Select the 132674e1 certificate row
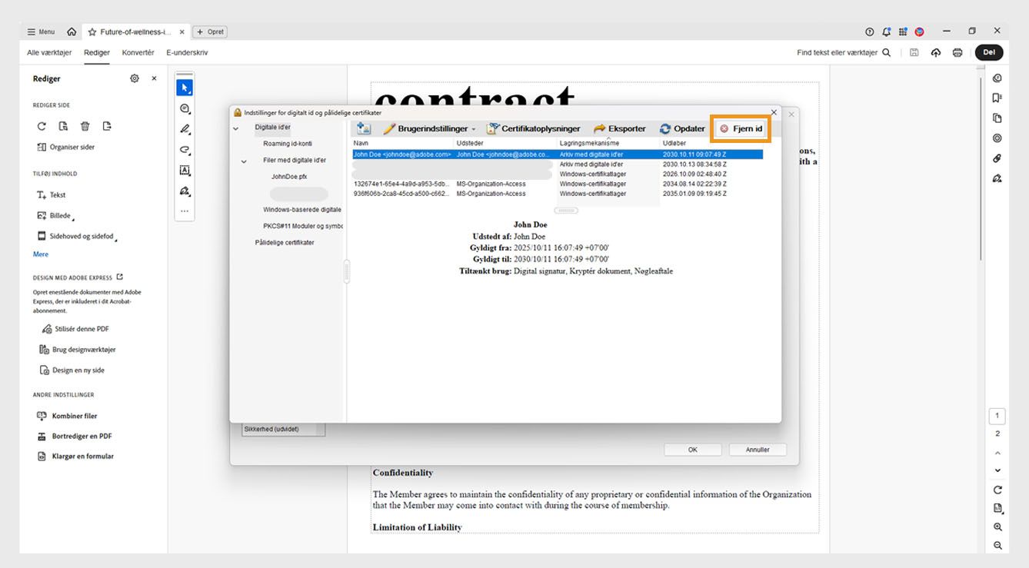This screenshot has height=568, width=1029. pyautogui.click(x=558, y=184)
